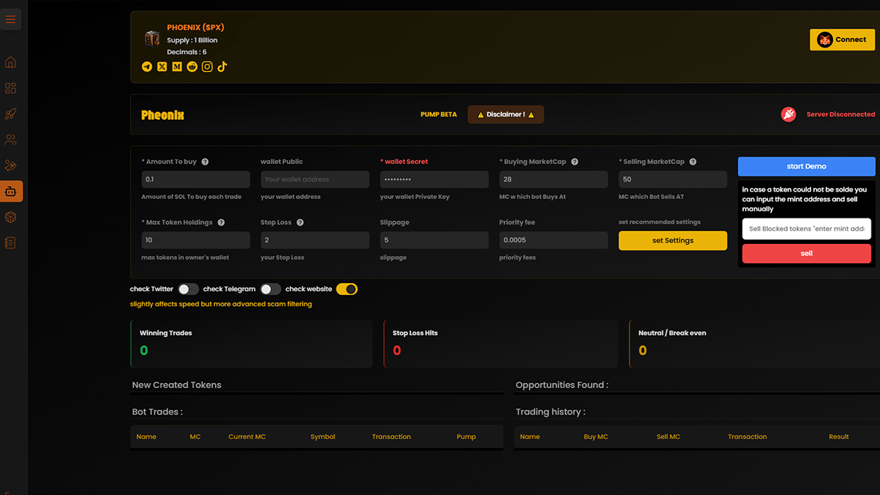
Task: Go to the Home sidebar icon
Action: pos(11,62)
